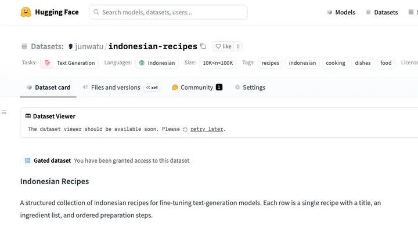Expand table of contents hamburger icon

pyautogui.click(x=4, y=112)
